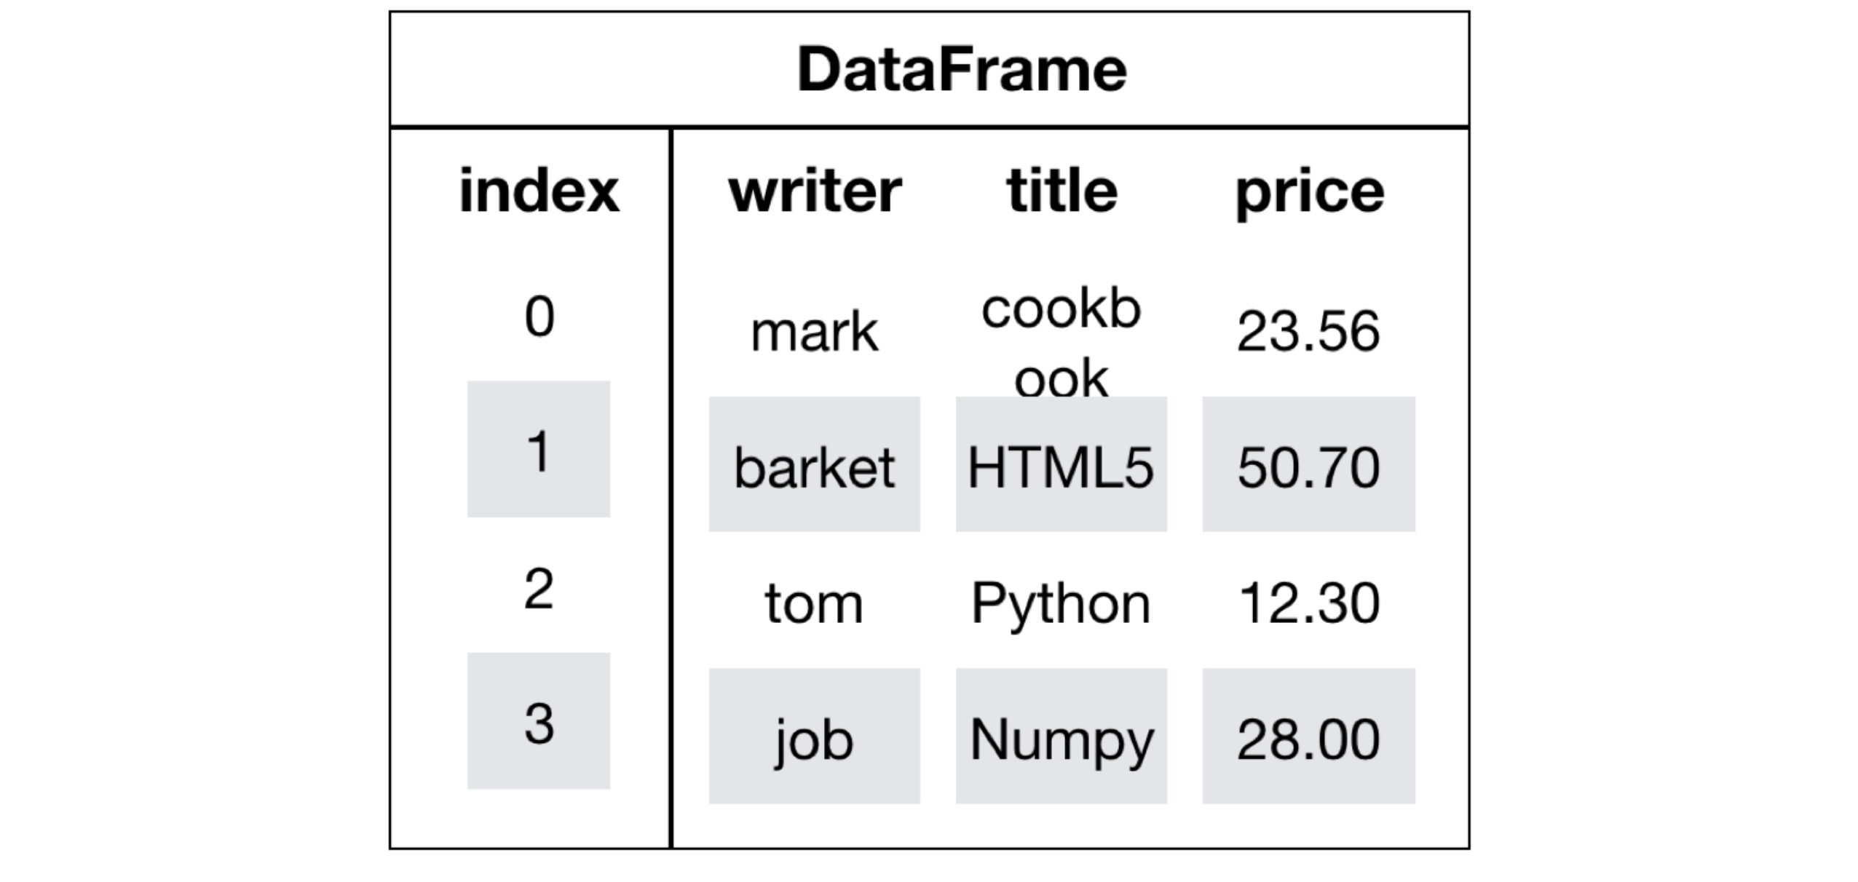
Task: Click the DataFrame title heading
Action: coord(961,70)
